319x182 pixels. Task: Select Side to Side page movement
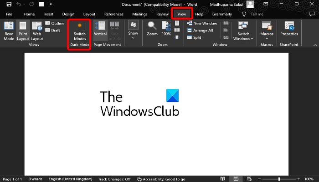pos(114,30)
